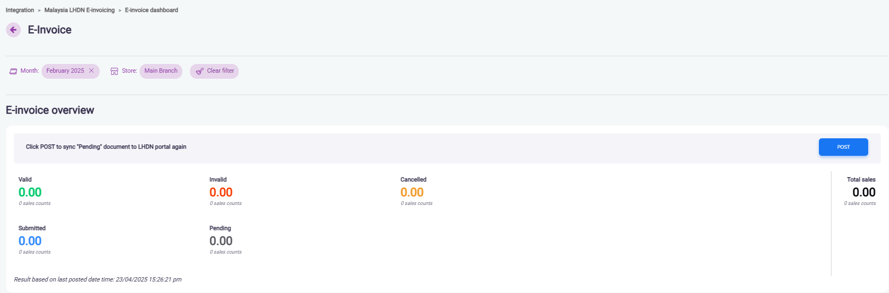Select E-invoice dashboard breadcrumb item
This screenshot has width=889, height=293.
click(x=151, y=10)
